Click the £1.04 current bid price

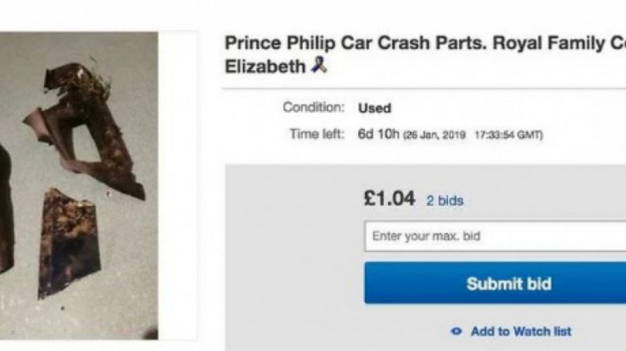point(390,200)
